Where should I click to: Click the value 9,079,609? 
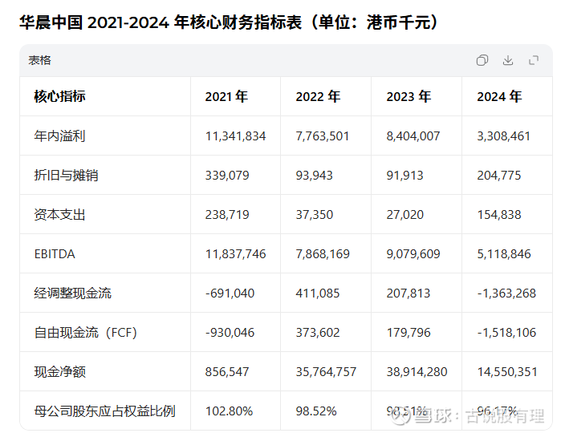(413, 254)
